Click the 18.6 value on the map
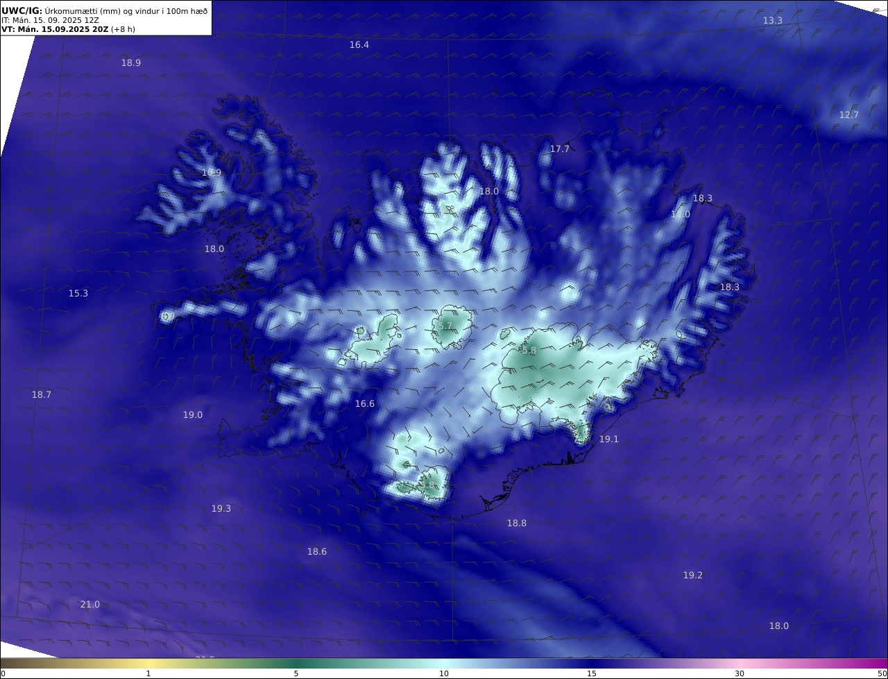This screenshot has width=888, height=679. tap(317, 551)
